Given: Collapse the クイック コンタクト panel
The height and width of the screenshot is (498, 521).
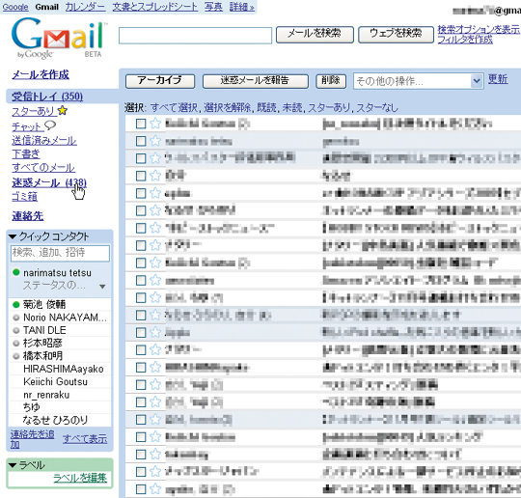Looking at the screenshot, I should [13, 236].
